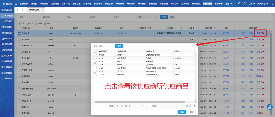The height and width of the screenshot is (117, 275).
Task: Collapse sidebar with the hamburger menu icon
Action: [16, 4]
